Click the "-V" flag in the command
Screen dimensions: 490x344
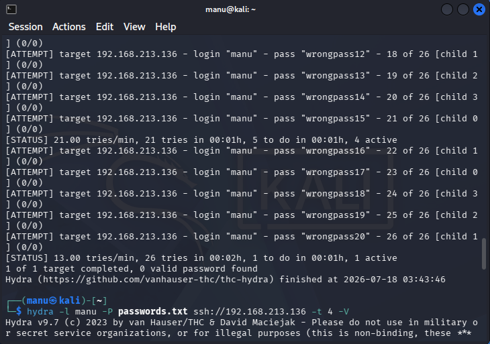(x=344, y=312)
